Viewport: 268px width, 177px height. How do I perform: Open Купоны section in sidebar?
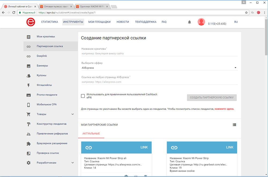41,75
